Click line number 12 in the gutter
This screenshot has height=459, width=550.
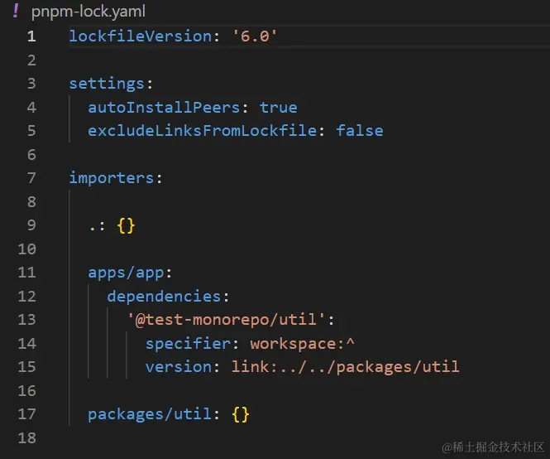pos(27,297)
